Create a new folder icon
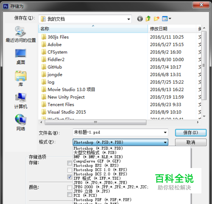Image resolution: width=212 pixels, height=204 pixels. (156, 19)
